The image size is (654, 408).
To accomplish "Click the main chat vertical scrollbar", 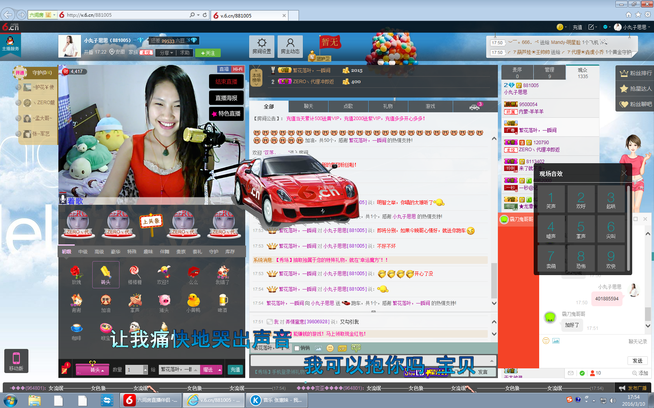I will pos(494,280).
